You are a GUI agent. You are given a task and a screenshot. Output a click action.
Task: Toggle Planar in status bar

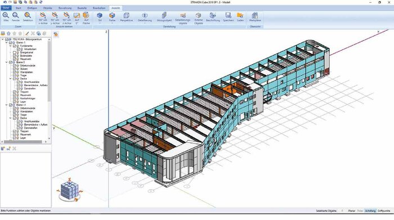point(352,211)
